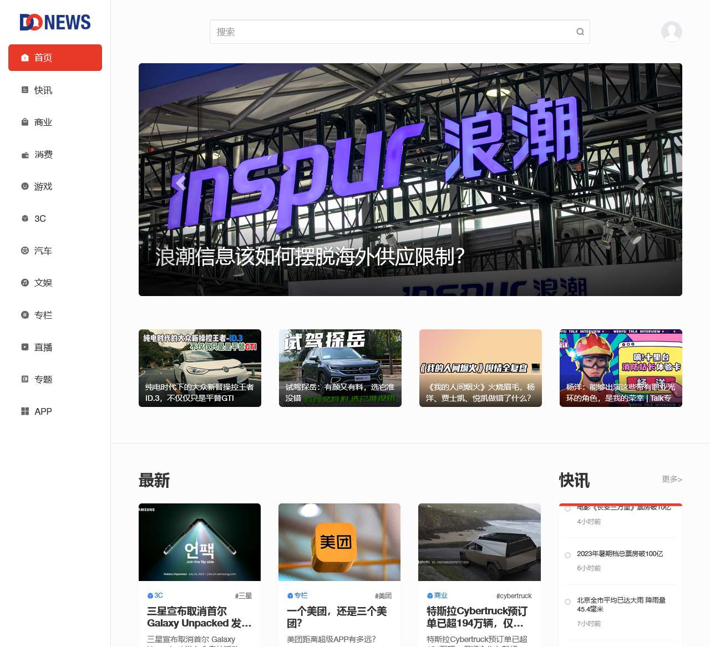The height and width of the screenshot is (647, 710).
Task: Click the wheel icon beside 汽车
Action: pyautogui.click(x=25, y=251)
